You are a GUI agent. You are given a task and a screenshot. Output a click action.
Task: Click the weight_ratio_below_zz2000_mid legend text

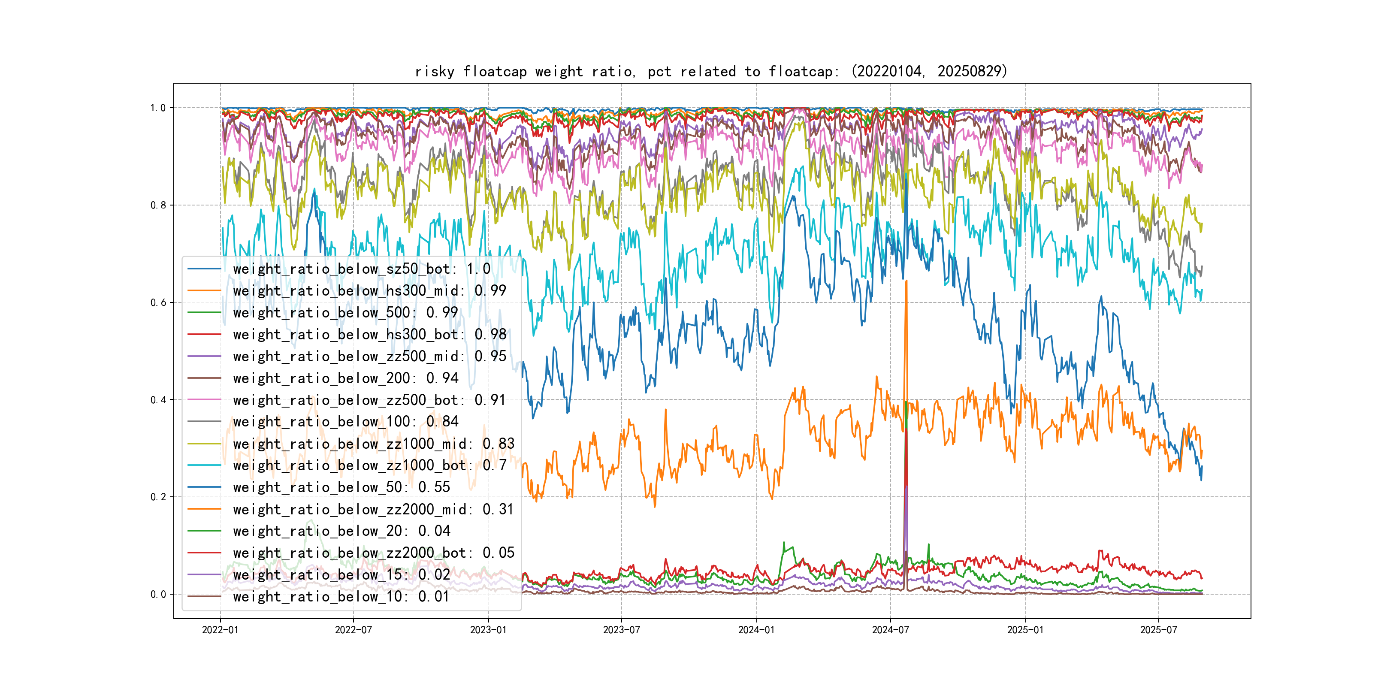click(373, 509)
